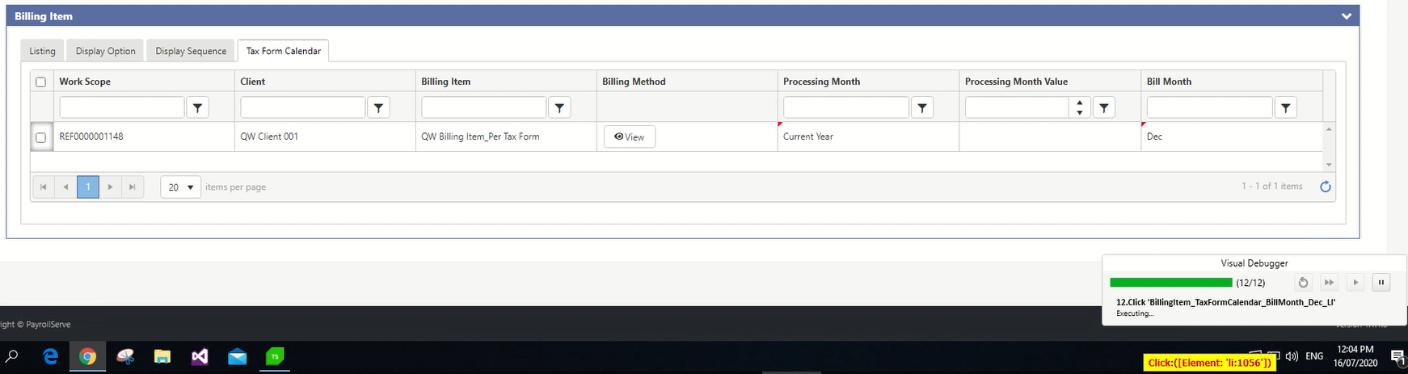
Task: Open the Processing Month filter icon
Action: coord(922,107)
